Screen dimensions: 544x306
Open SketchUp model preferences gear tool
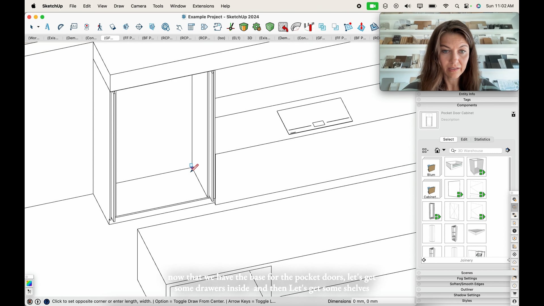[257, 27]
